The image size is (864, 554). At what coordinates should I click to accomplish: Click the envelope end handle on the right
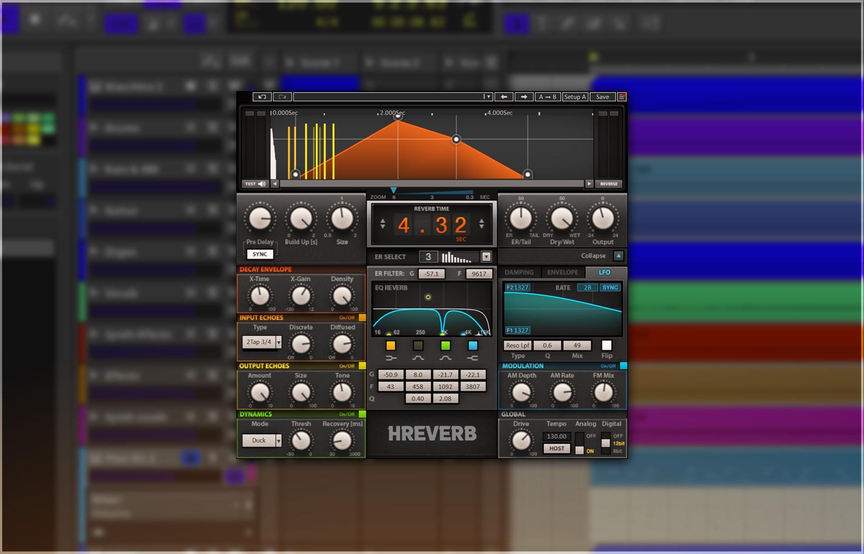coord(528,174)
